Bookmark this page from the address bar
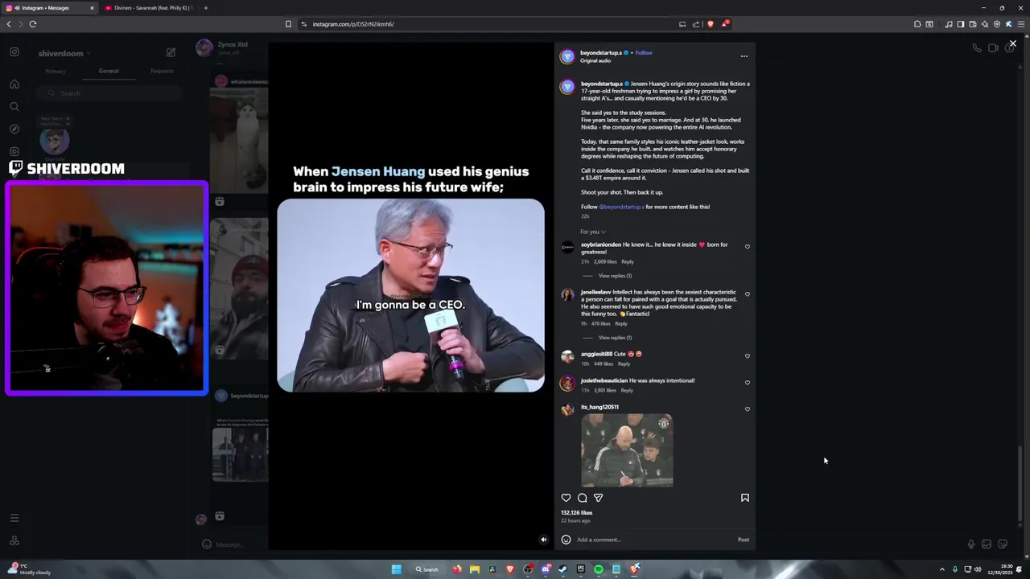Viewport: 1030px width, 579px height. 288,24
